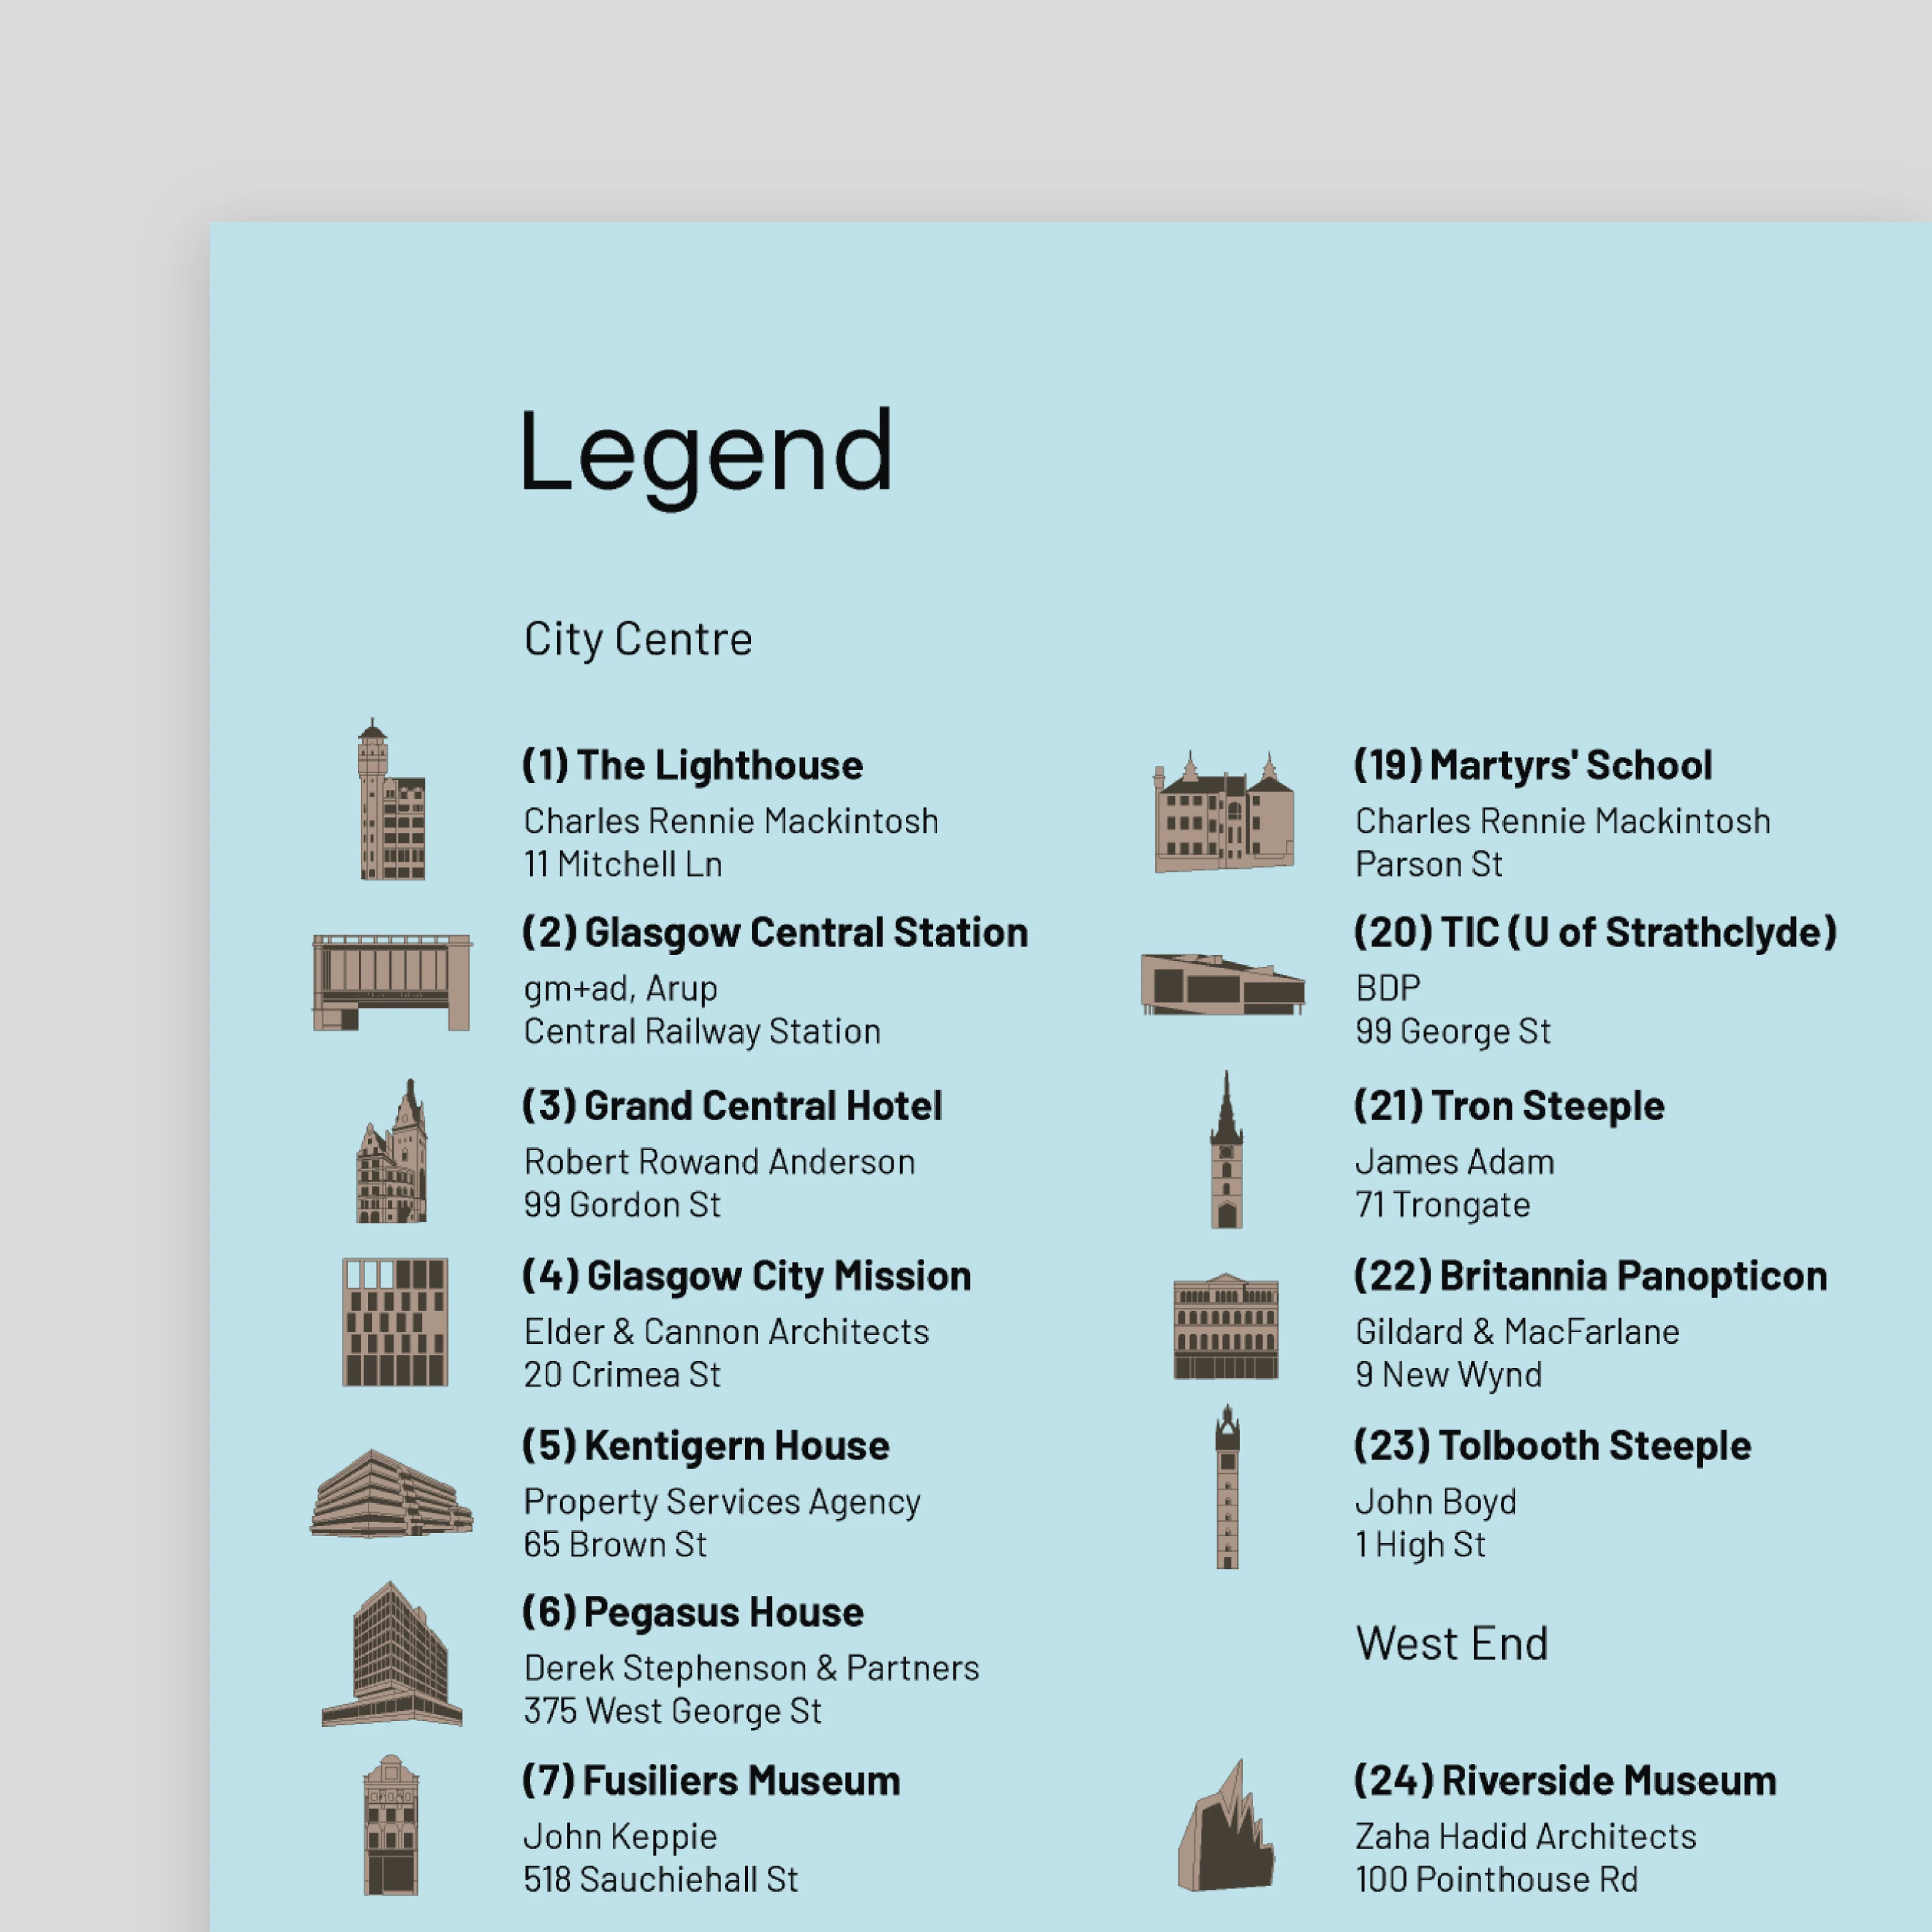Select the '(1) The Lighthouse' title
Image resolution: width=1932 pixels, height=1932 pixels.
693,765
